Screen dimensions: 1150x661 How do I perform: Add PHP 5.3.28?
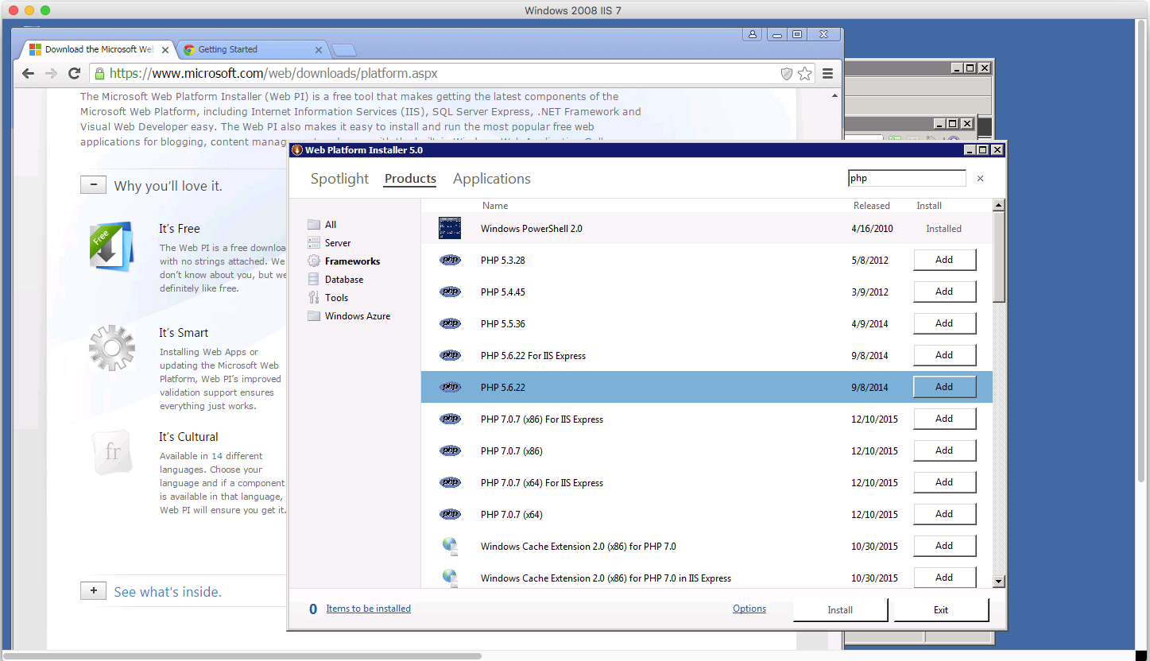944,260
